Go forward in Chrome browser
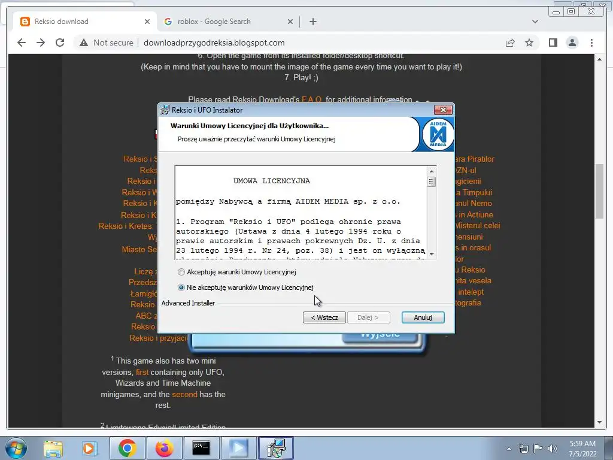 pos(41,43)
